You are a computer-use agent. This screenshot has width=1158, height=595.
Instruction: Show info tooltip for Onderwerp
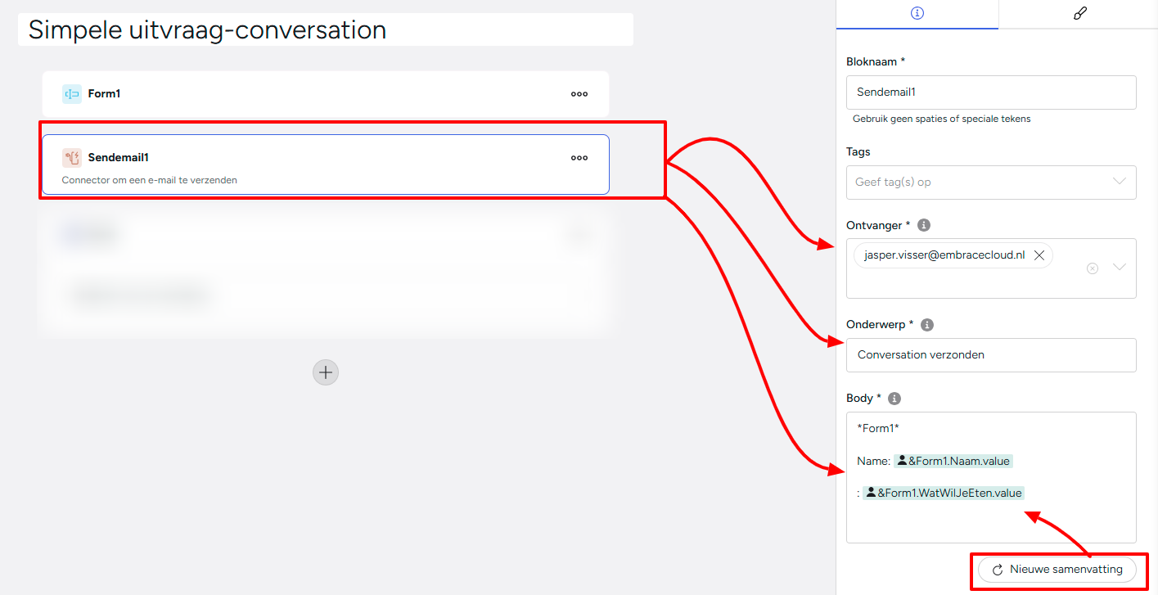[x=927, y=325]
